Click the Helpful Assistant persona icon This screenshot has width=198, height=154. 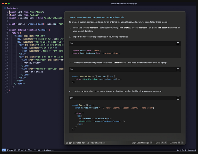point(88,143)
